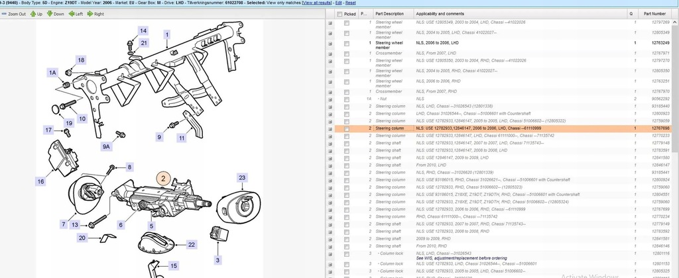Pan the diagram Right
This screenshot has height=278, width=679.
pyautogui.click(x=95, y=14)
